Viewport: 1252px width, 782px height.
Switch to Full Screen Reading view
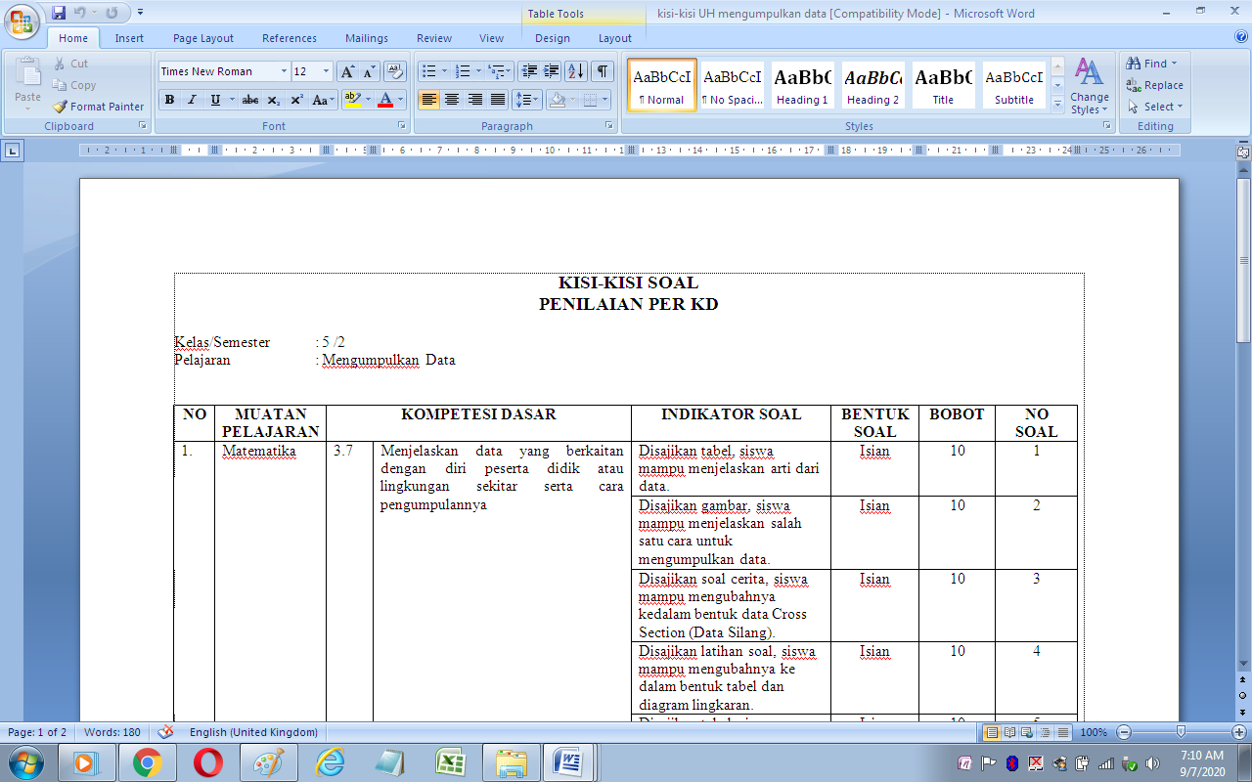coord(1009,732)
